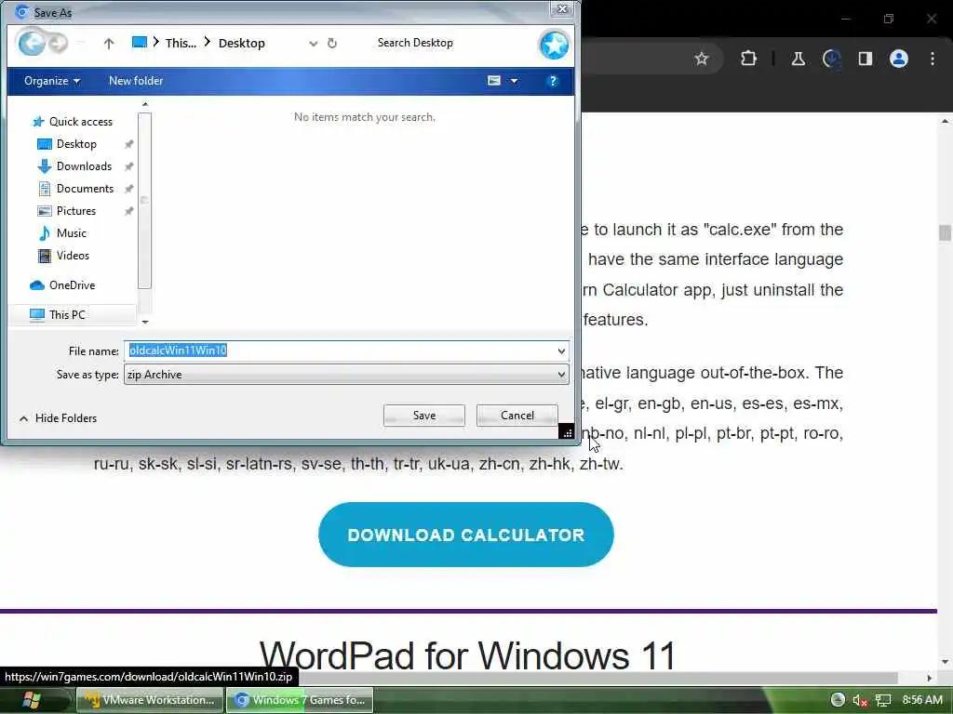Open the address bar history dropdown
Image resolution: width=953 pixels, height=714 pixels.
point(313,43)
